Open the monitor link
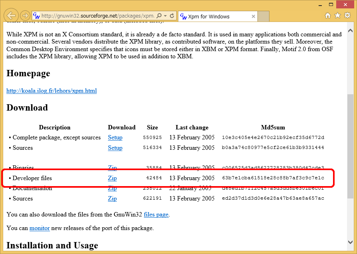357x254 pixels. tap(40, 228)
